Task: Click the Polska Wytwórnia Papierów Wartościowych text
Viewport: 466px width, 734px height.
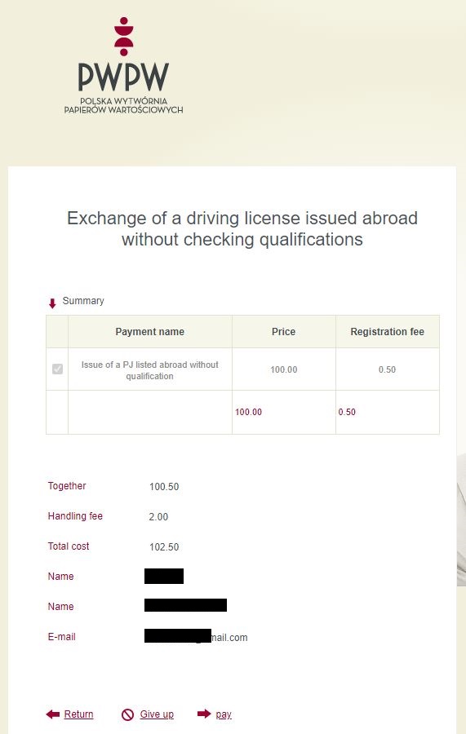Action: 124,105
